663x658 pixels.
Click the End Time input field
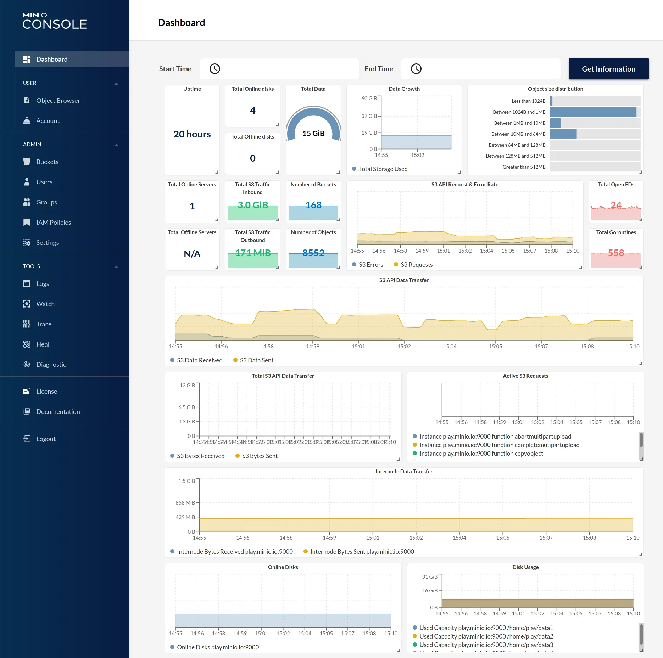(480, 68)
